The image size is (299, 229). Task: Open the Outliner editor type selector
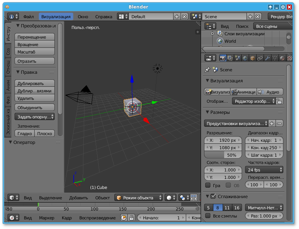coord(210,26)
